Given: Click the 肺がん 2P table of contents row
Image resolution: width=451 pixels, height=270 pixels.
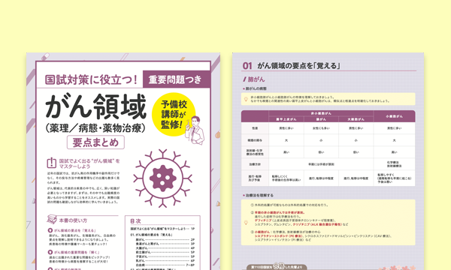Looking at the screenshot, I should click(165, 239).
